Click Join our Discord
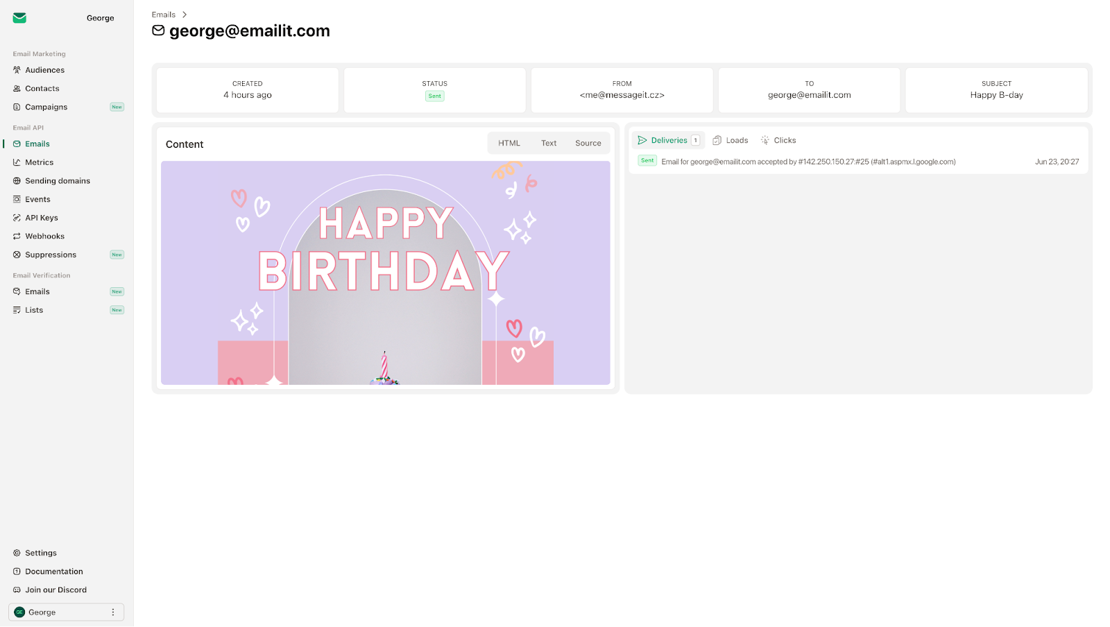Viewport: 1110px width, 627px height. (55, 589)
